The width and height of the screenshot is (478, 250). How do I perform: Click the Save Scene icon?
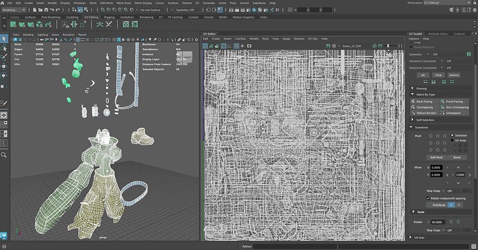pyautogui.click(x=46, y=10)
